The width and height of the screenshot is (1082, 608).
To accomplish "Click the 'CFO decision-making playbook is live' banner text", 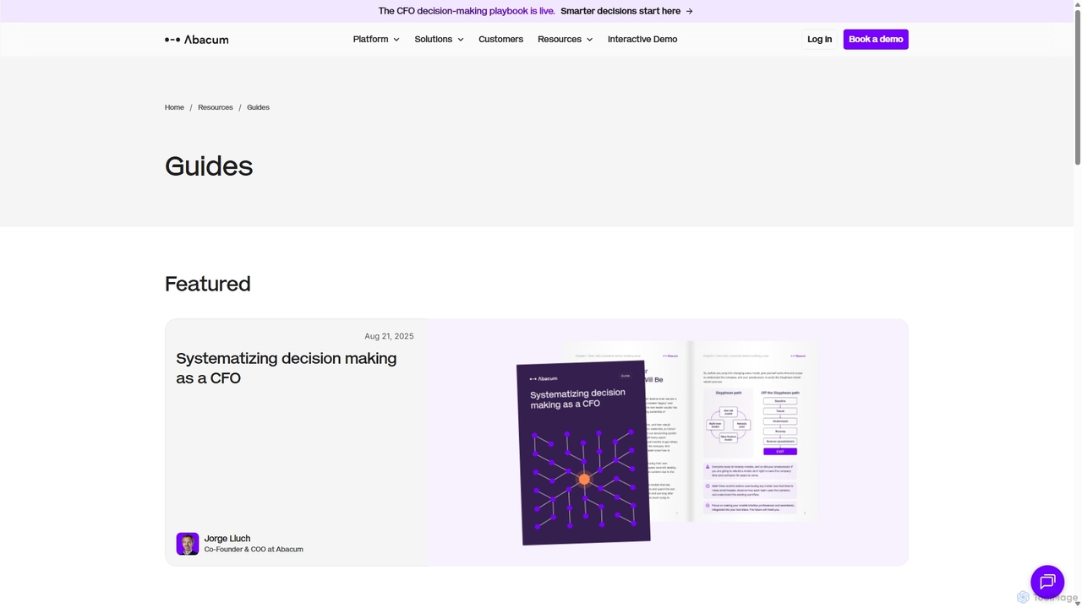I will [x=467, y=11].
